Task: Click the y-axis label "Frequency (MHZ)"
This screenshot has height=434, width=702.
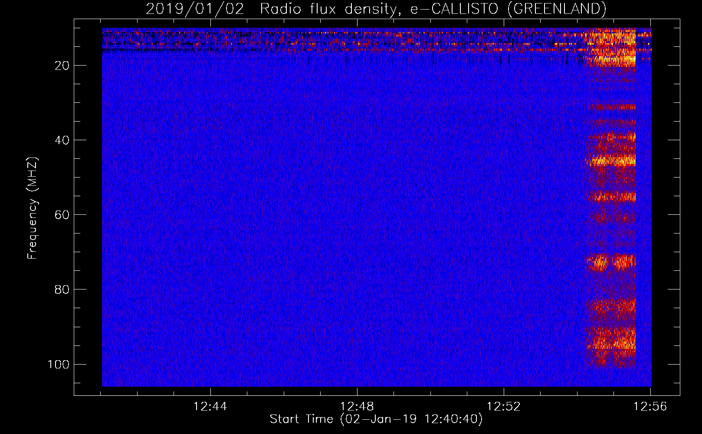Action: pyautogui.click(x=33, y=208)
